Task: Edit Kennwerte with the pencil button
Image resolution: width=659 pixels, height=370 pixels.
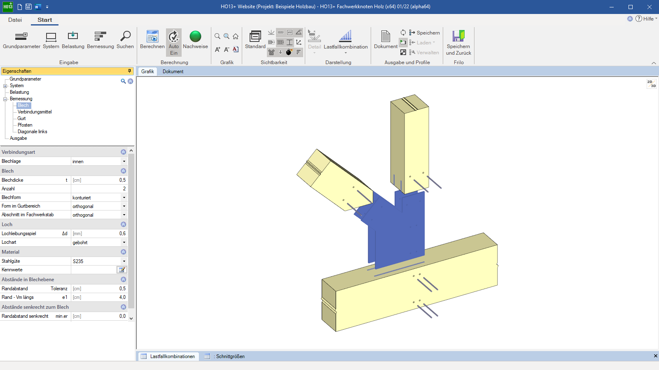Action: 122,270
